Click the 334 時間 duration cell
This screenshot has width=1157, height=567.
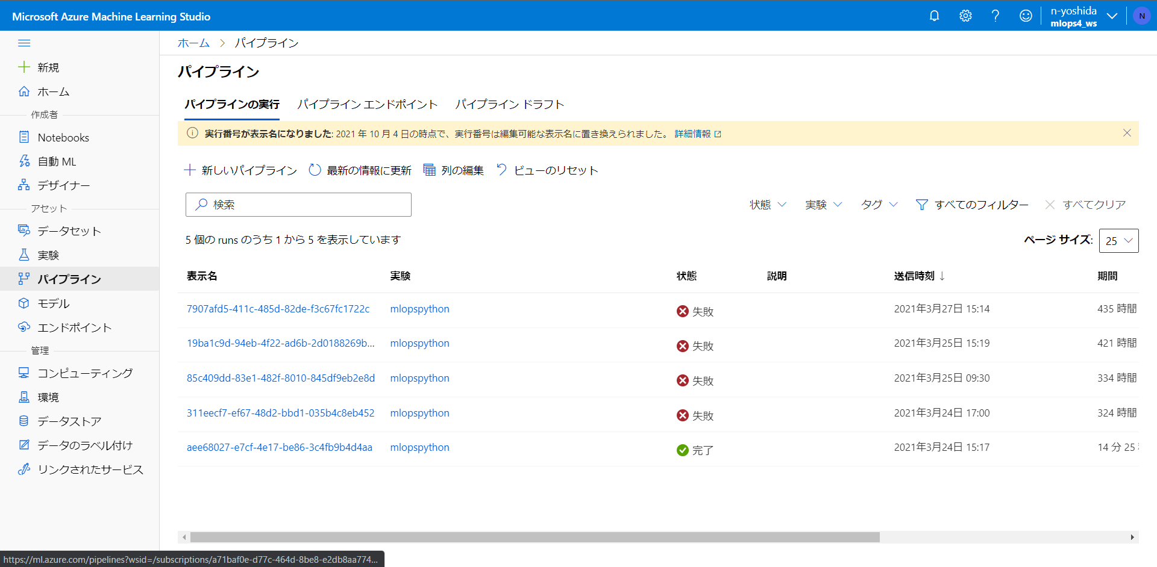pos(1117,378)
